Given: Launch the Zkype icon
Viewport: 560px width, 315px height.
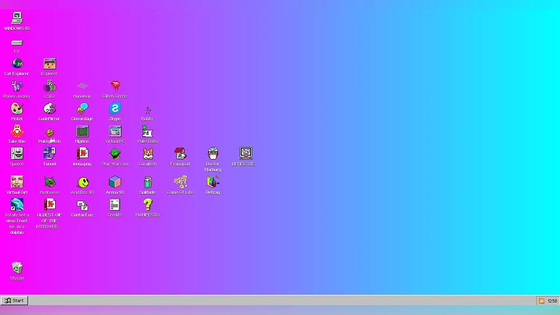Looking at the screenshot, I should (x=115, y=109).
